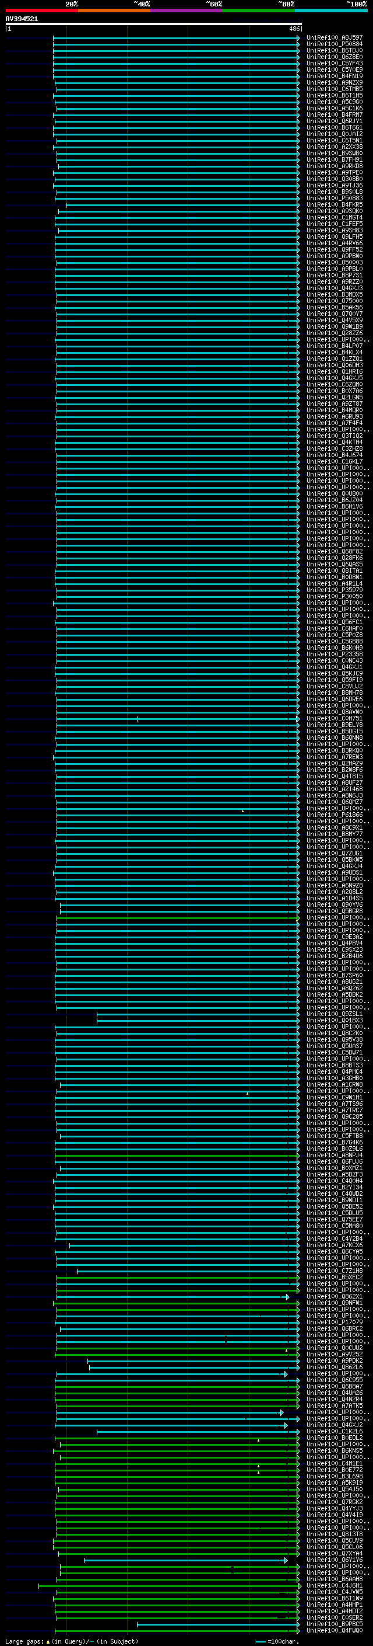373x1646 pixels.
Task: Click hit label UniRef100_Q1ZZQ1
Action: [335, 359]
